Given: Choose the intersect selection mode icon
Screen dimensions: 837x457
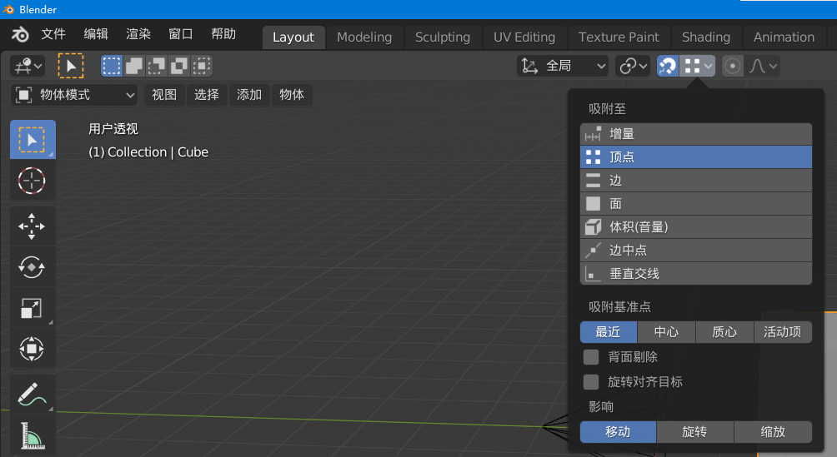Looking at the screenshot, I should tap(201, 66).
